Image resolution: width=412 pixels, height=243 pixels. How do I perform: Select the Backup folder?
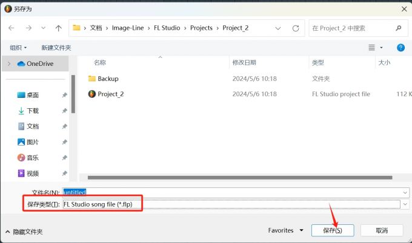tap(108, 79)
